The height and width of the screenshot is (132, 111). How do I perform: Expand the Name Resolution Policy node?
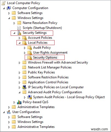point(14,23)
